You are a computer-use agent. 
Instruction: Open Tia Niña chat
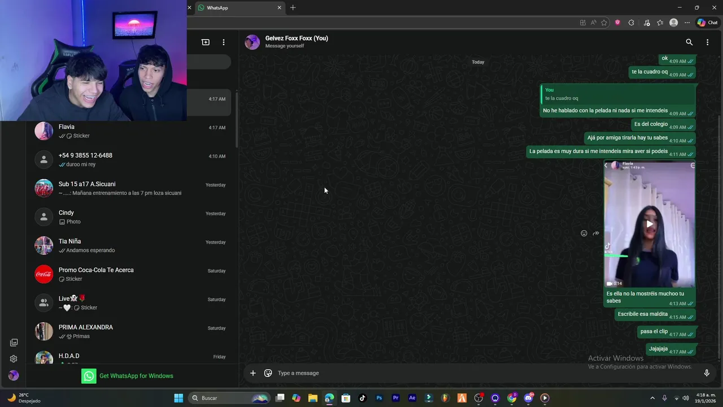coord(131,245)
